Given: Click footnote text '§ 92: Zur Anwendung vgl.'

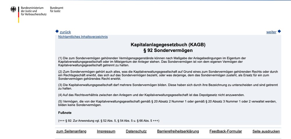Looking at the screenshot, I should (x=109, y=121).
